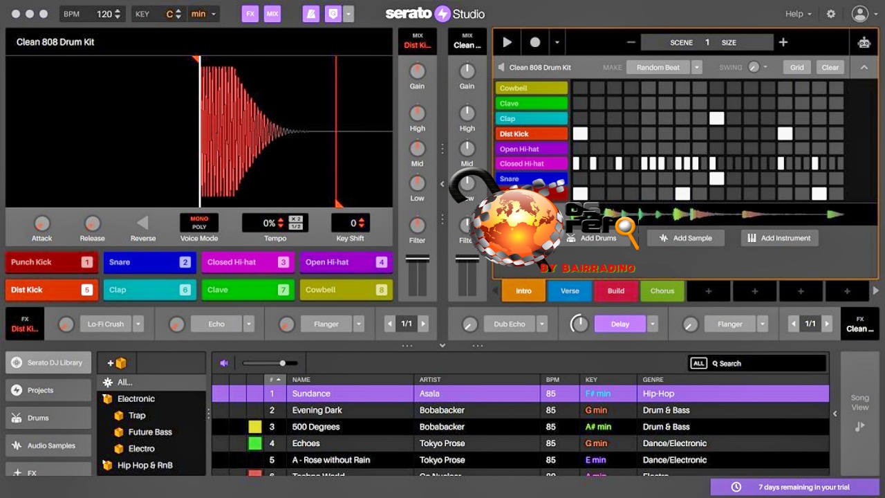Click the purple shield icon next to metronome

tap(333, 14)
